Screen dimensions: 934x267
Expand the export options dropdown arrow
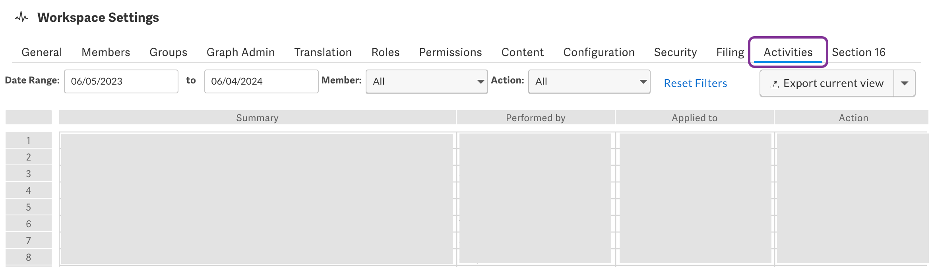(x=905, y=83)
